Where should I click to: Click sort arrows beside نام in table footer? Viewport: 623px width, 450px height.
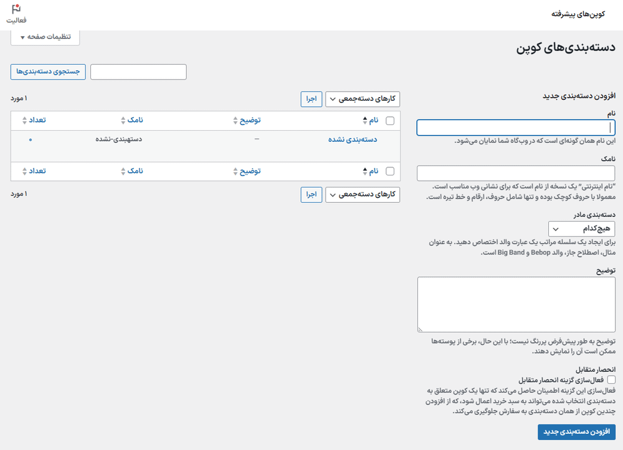[x=364, y=171]
